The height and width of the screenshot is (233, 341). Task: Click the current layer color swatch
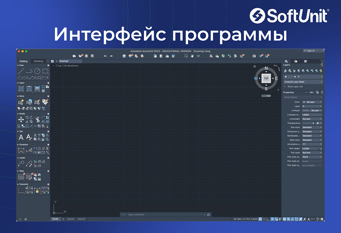coord(295,77)
